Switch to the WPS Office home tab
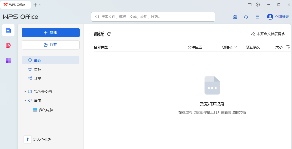The image size is (292, 149). 15,5
